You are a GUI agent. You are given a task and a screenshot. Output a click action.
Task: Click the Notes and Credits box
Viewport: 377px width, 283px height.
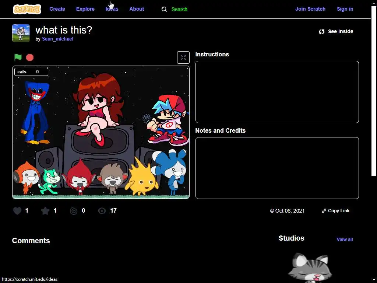click(277, 168)
